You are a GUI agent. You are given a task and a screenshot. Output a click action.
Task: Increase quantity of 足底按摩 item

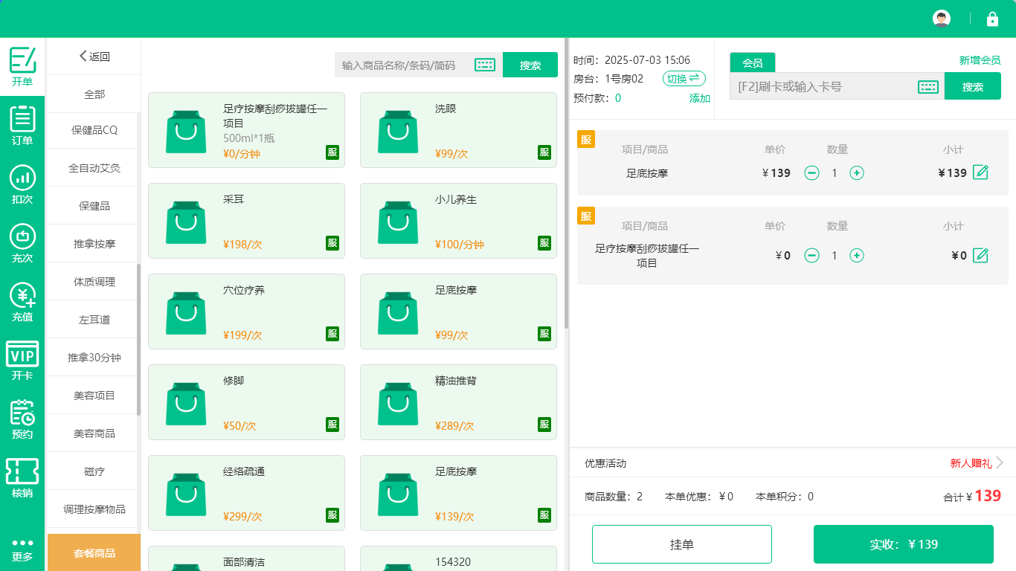857,173
